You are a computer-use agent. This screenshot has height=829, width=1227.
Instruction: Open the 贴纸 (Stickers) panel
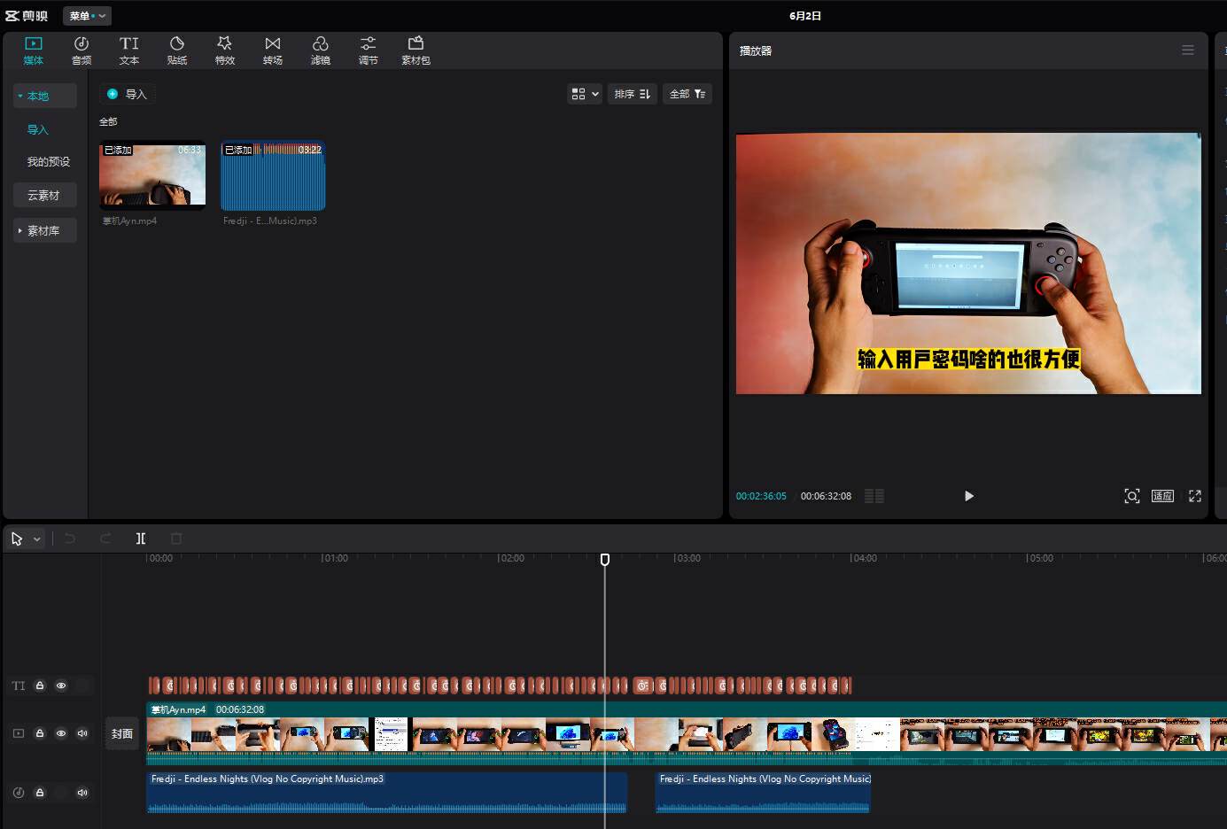click(177, 50)
